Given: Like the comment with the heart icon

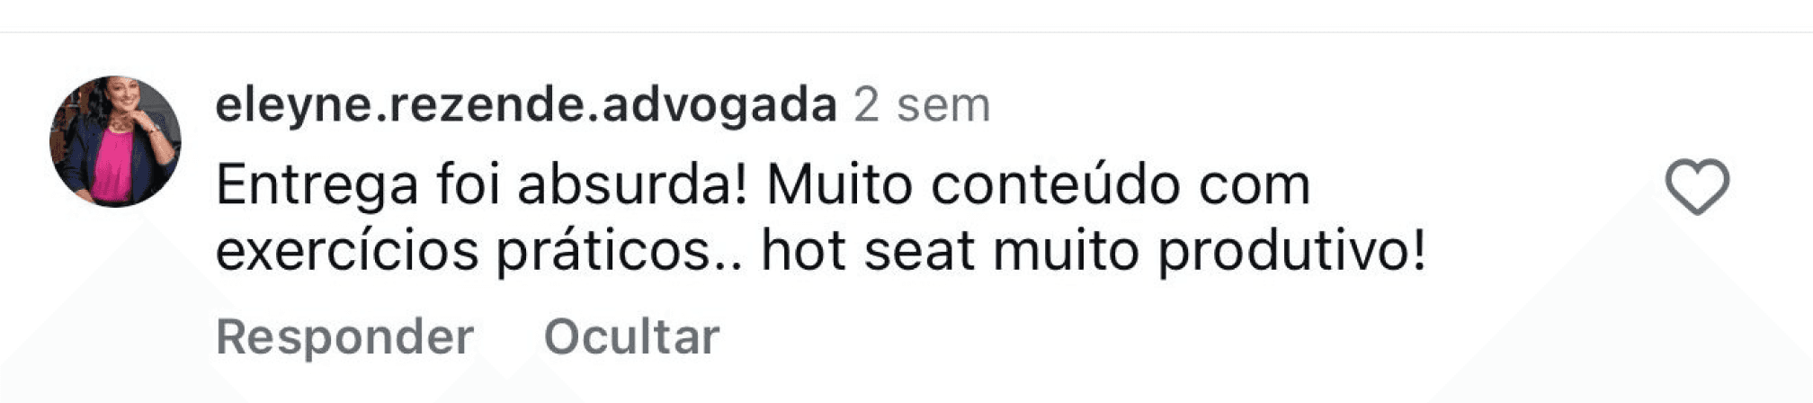Looking at the screenshot, I should 1697,186.
